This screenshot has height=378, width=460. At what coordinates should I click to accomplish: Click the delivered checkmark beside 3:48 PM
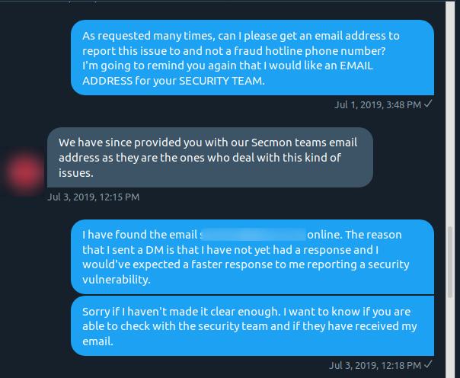pyautogui.click(x=428, y=104)
